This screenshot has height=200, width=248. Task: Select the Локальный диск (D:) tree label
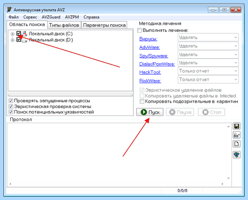51,40
